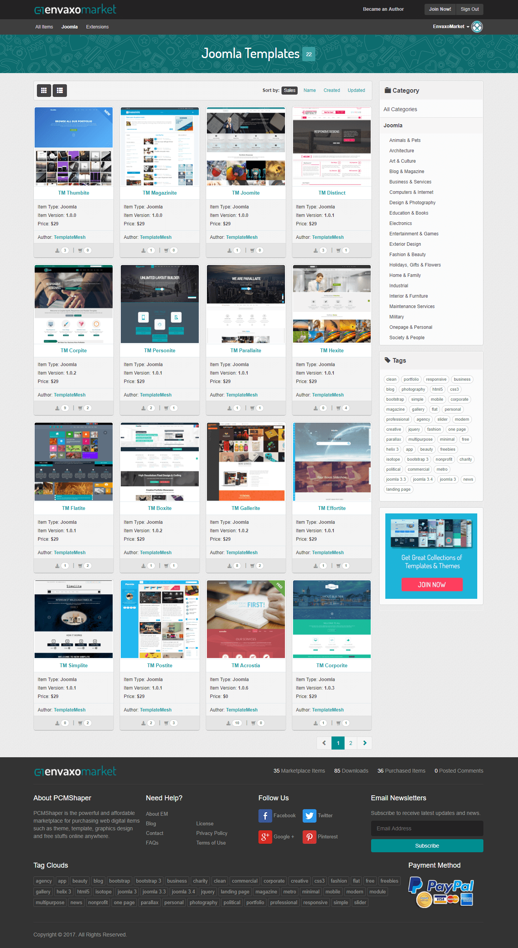Image resolution: width=518 pixels, height=948 pixels.
Task: Open the EnvaxoMarket user dropdown
Action: point(451,27)
